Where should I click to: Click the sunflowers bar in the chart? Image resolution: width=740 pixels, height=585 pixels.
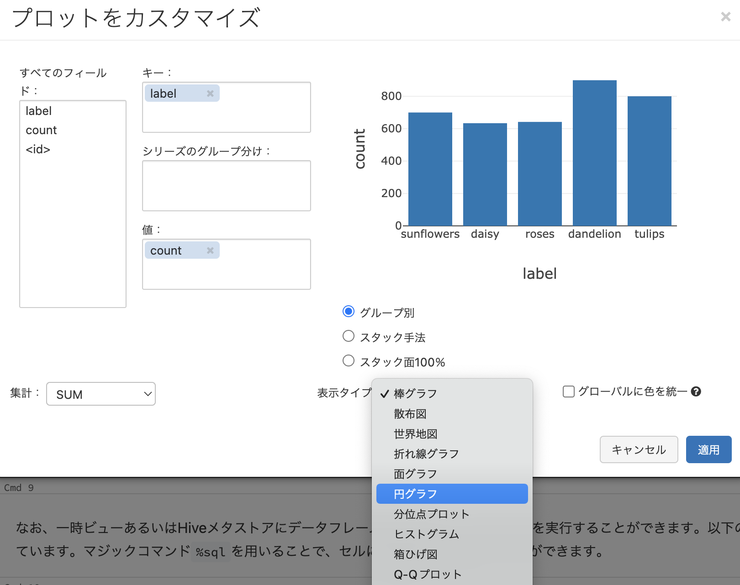[x=430, y=169]
